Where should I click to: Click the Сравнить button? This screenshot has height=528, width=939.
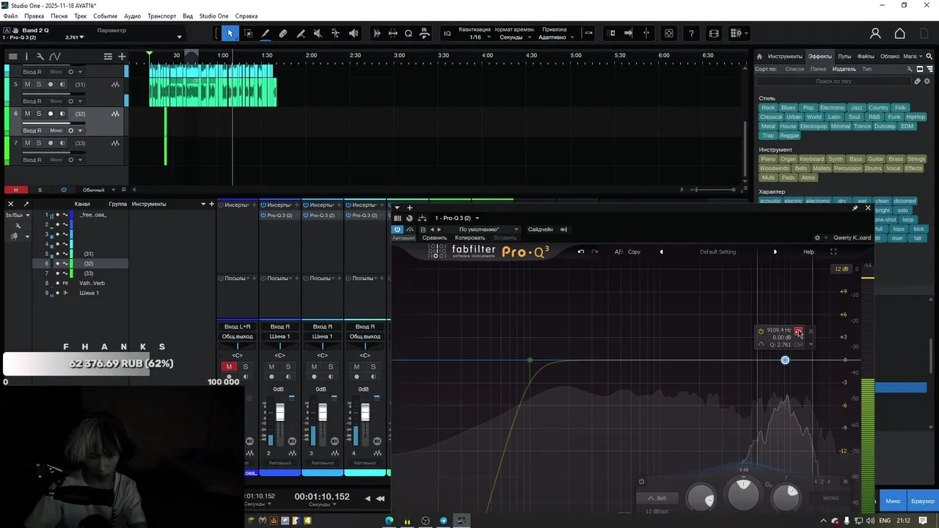[434, 238]
